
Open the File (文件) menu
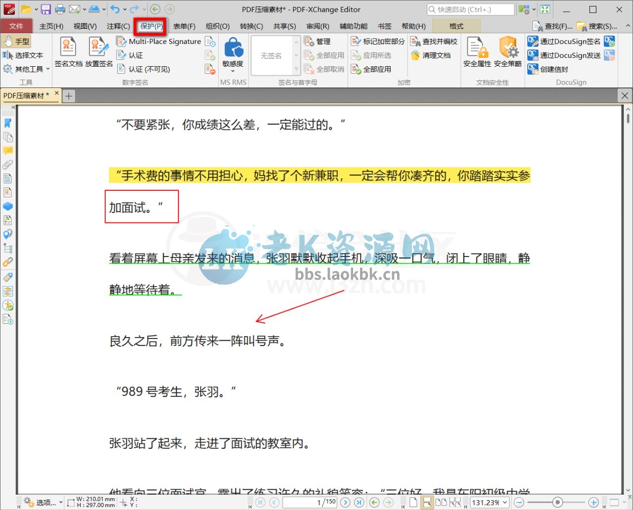tap(16, 26)
